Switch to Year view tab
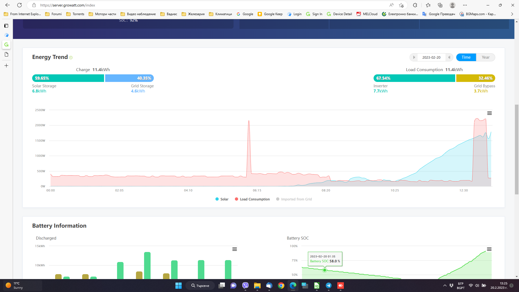The height and width of the screenshot is (292, 519). coord(485,57)
